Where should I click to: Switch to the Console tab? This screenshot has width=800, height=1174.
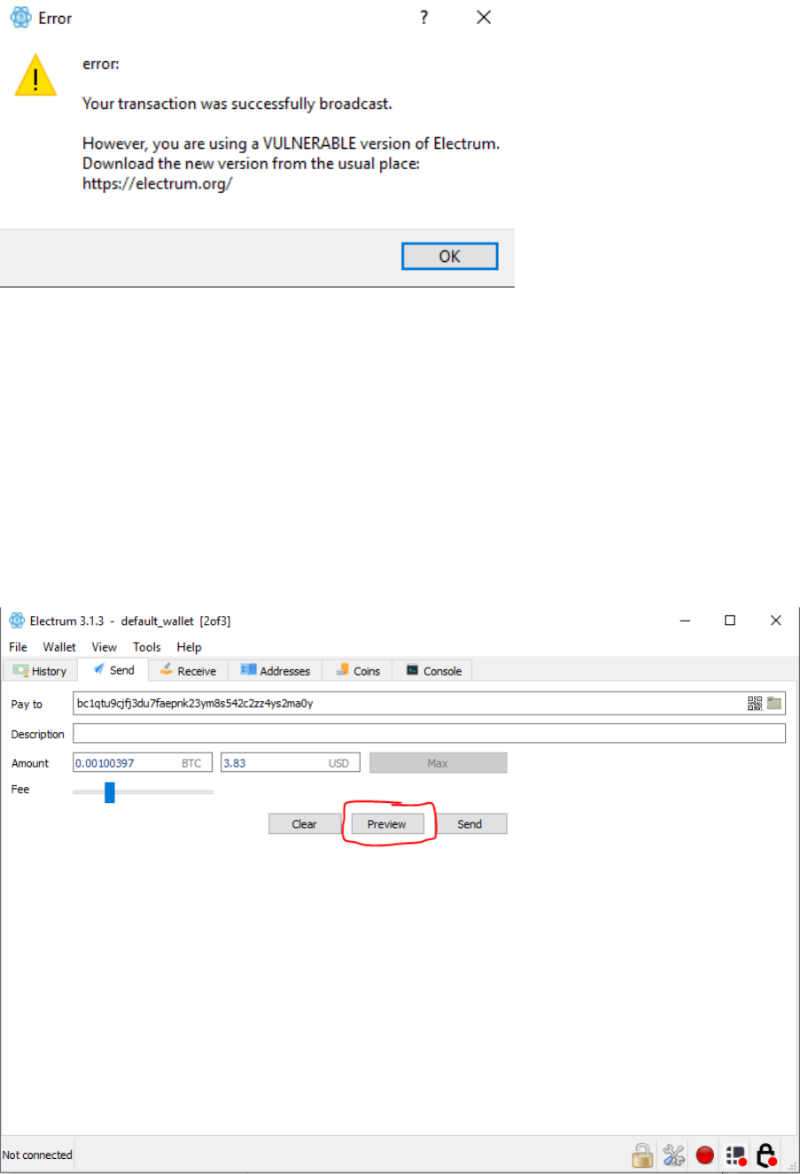433,671
